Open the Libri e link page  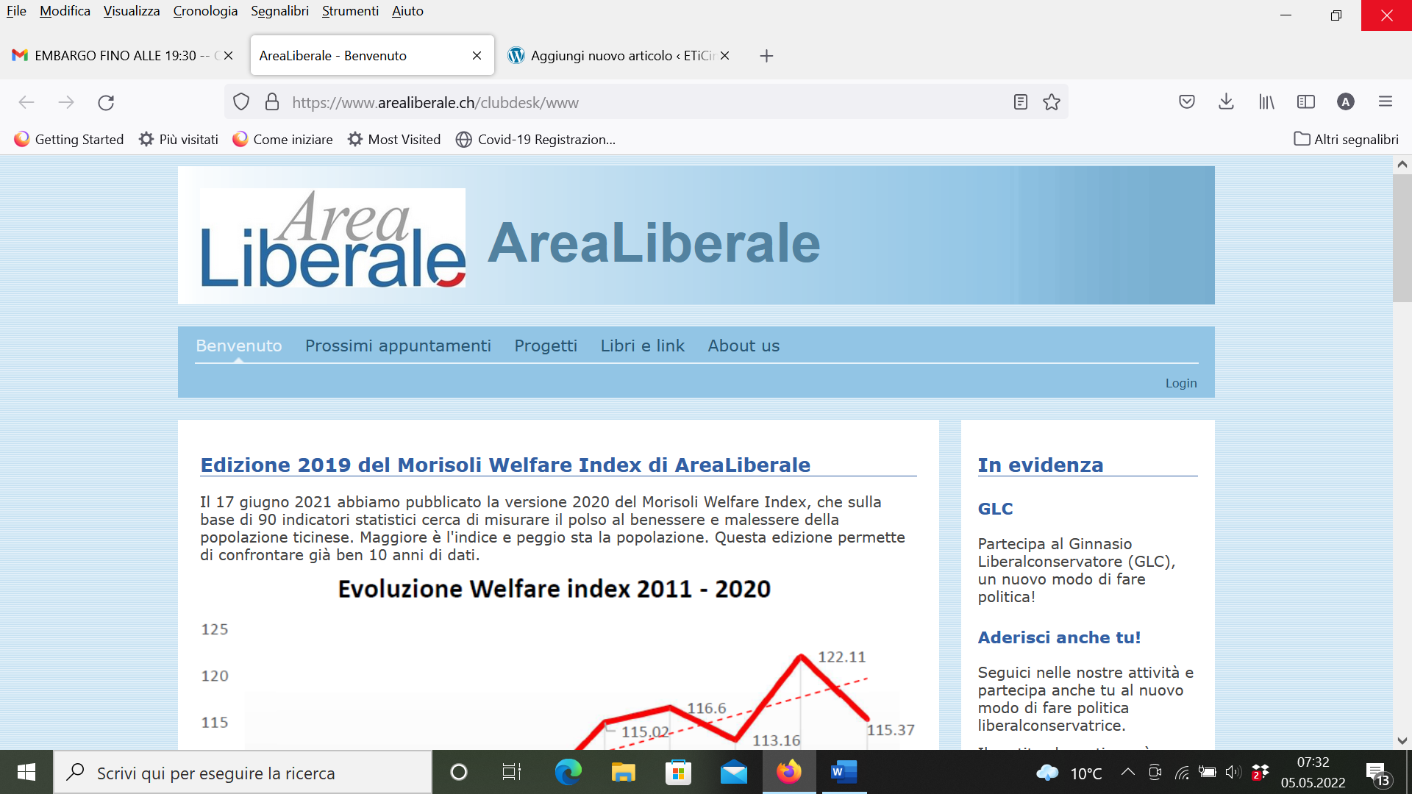tap(642, 346)
